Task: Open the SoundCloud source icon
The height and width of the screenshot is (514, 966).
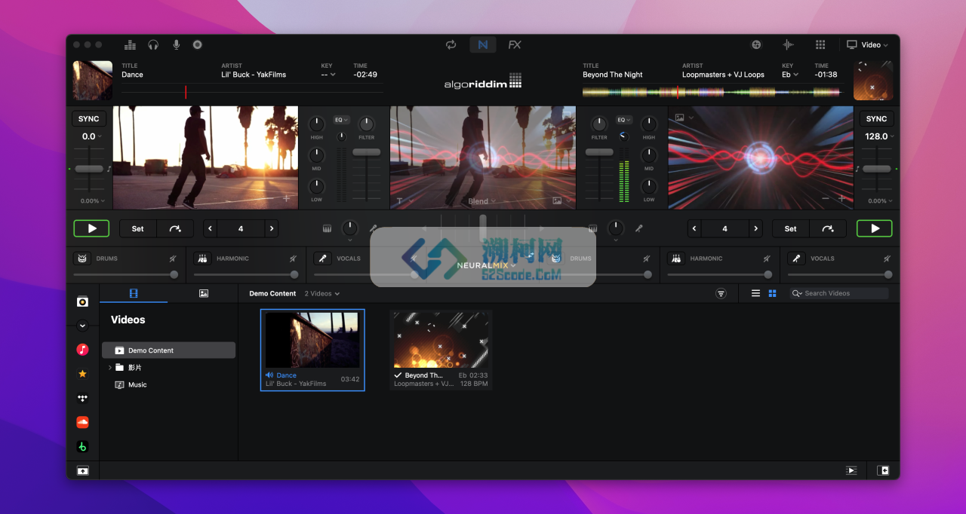Action: [83, 422]
